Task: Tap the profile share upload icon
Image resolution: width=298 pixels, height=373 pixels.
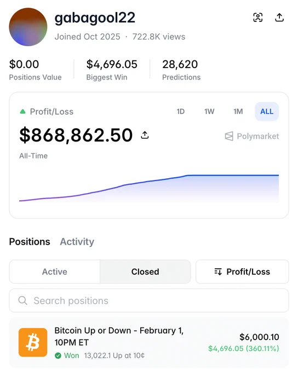Action: [279, 18]
